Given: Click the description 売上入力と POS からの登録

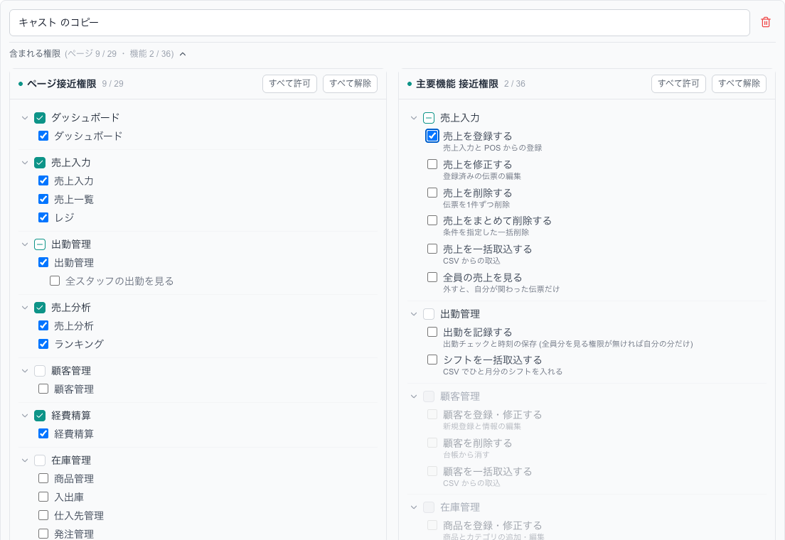Looking at the screenshot, I should click(x=492, y=148).
